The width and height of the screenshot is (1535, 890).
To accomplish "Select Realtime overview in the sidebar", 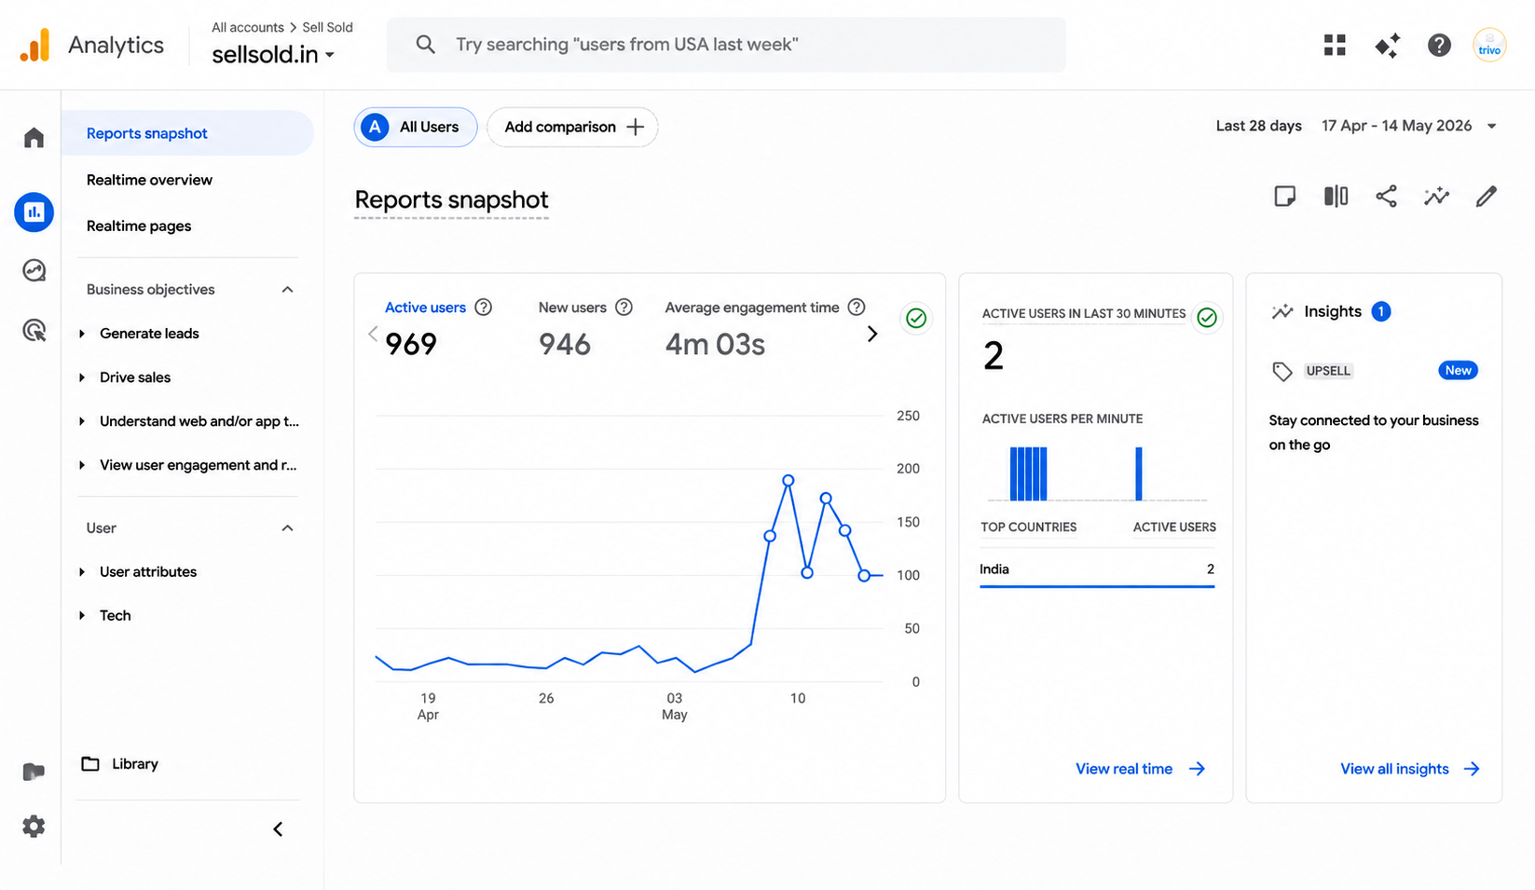I will point(149,180).
